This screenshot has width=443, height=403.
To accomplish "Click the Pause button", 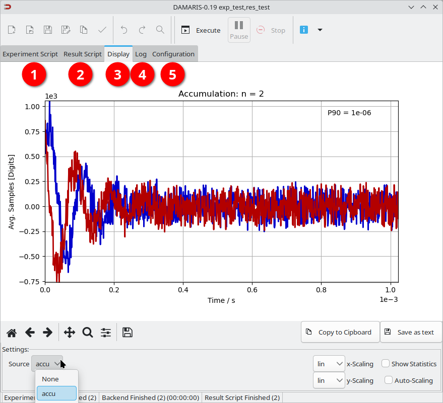I will [x=239, y=30].
